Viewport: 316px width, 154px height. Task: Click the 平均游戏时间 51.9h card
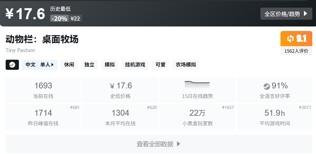click(275, 117)
